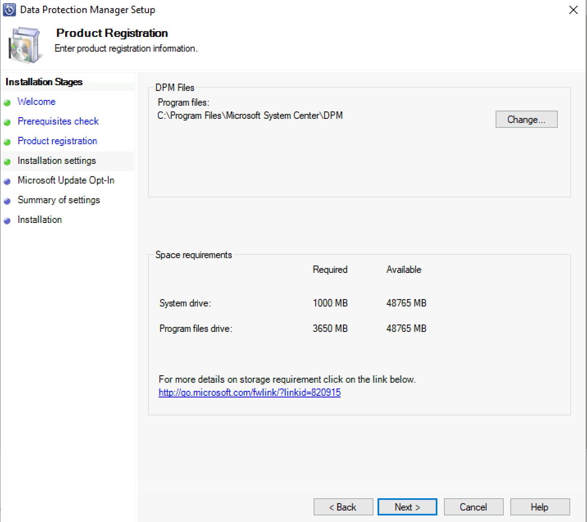The image size is (587, 522).
Task: Open the Welcome stage
Action: point(36,102)
